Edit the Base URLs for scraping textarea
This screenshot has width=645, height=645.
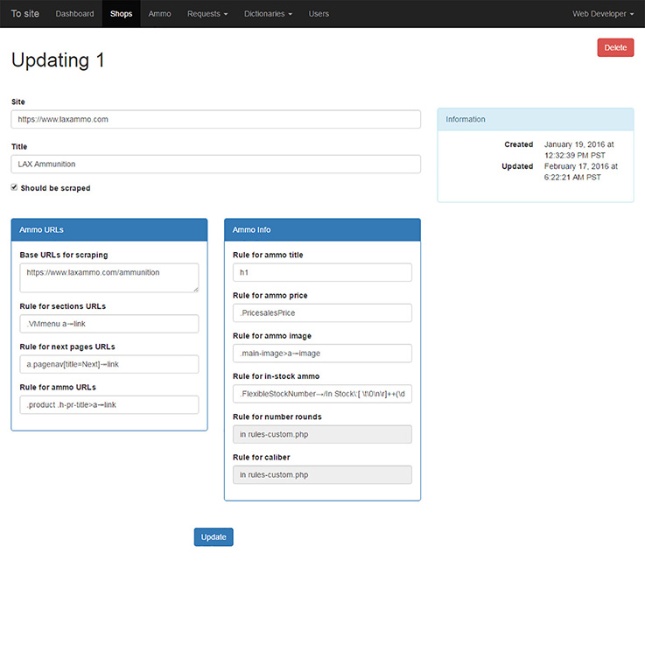[109, 277]
